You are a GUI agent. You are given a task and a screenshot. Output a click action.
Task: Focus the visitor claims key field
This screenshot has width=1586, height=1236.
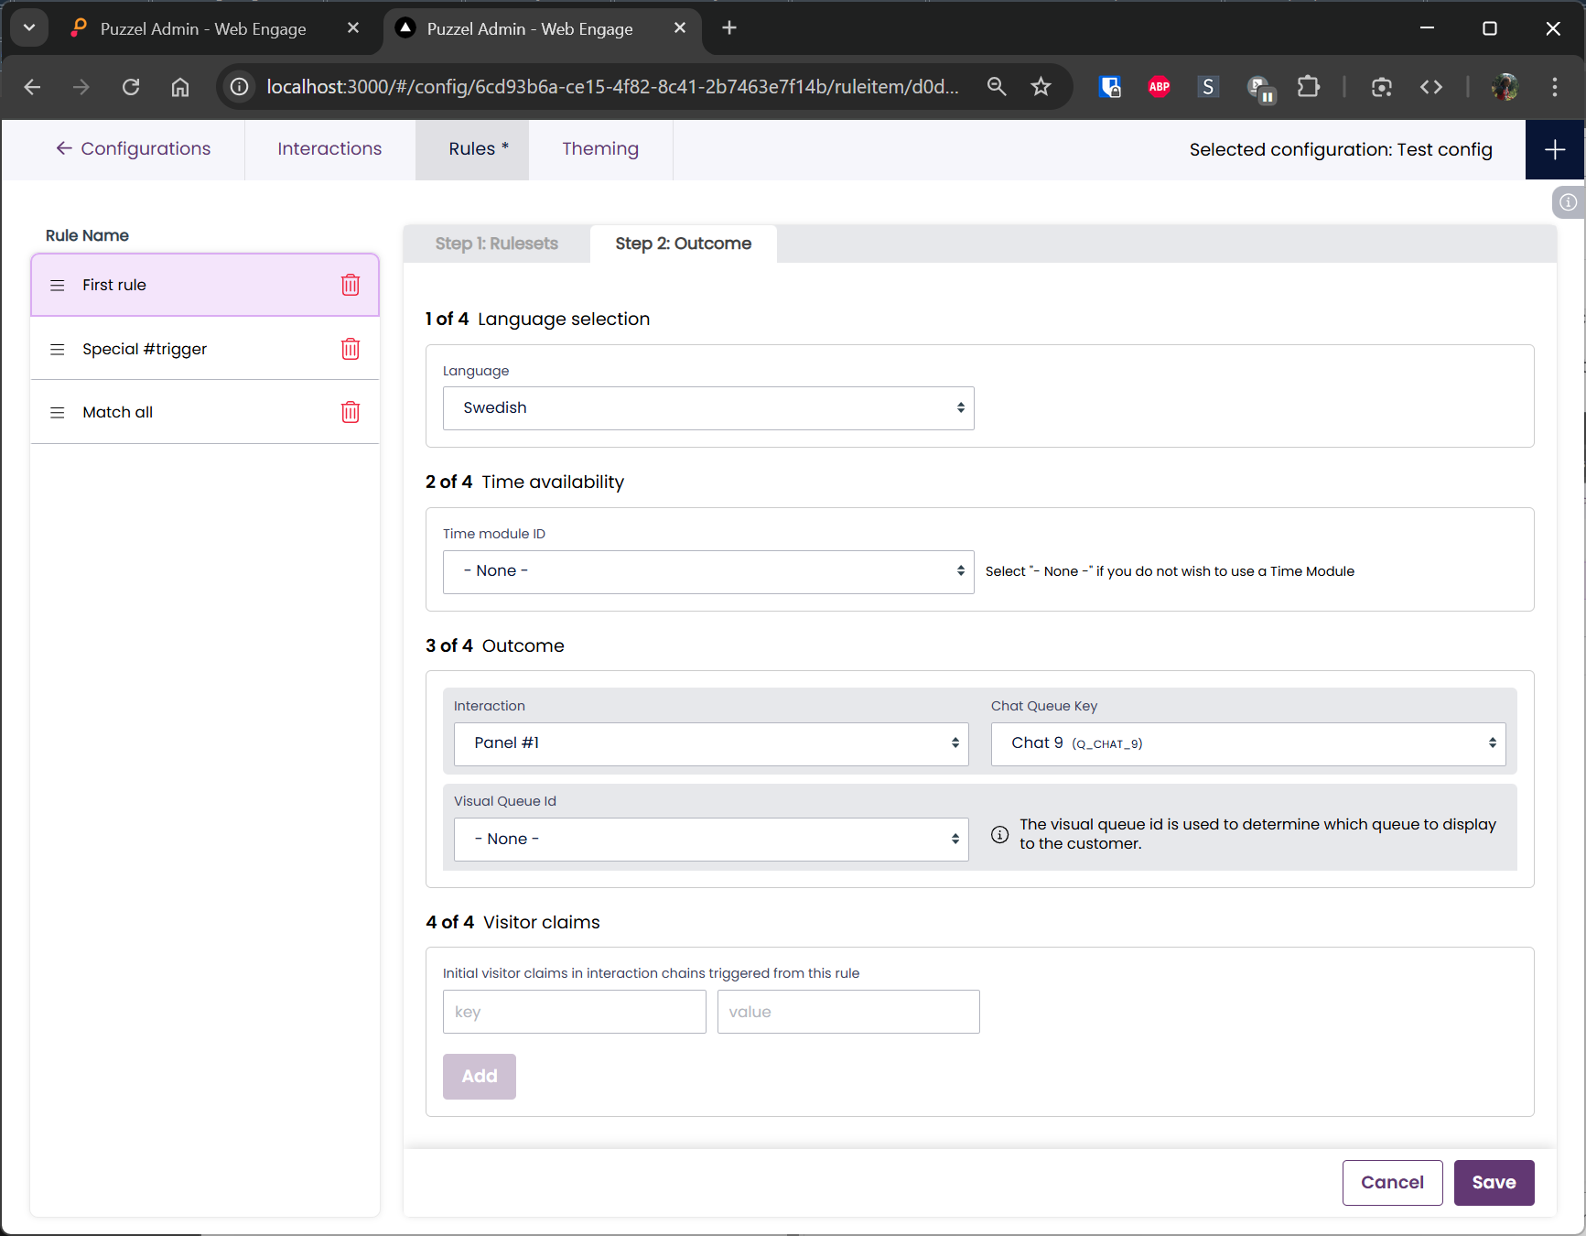click(574, 1012)
